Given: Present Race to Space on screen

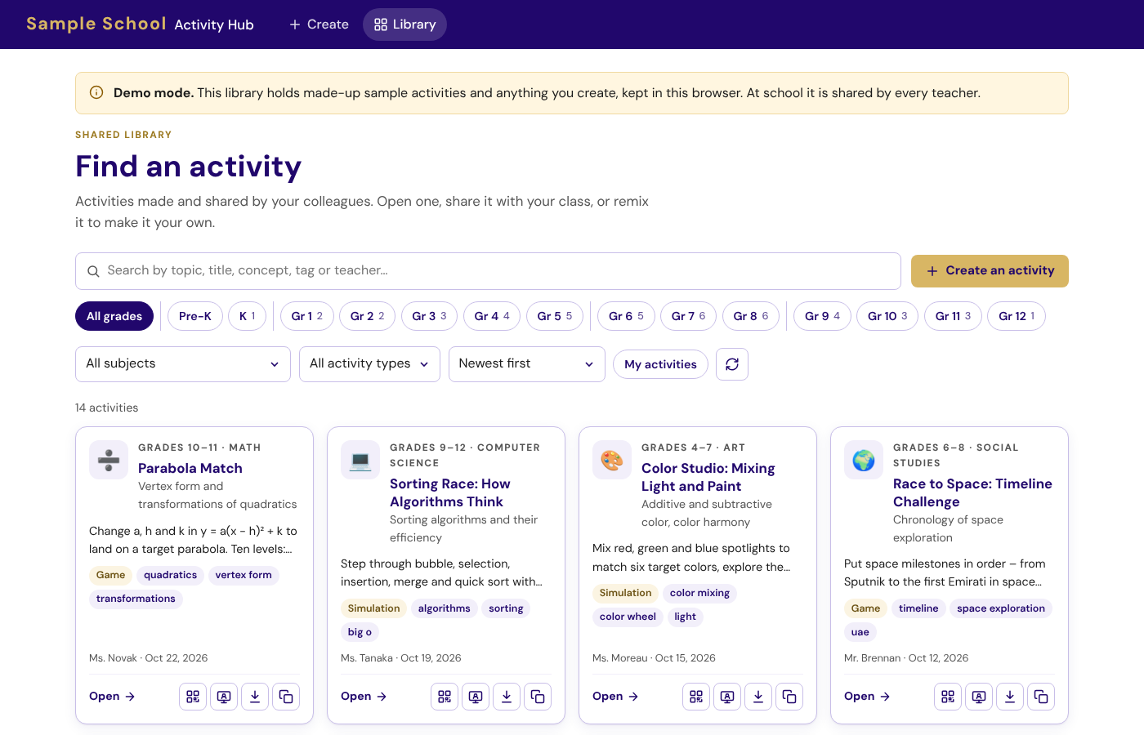Looking at the screenshot, I should [x=979, y=697].
